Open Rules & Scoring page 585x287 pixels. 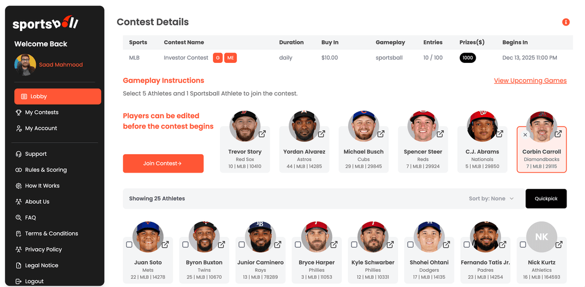pyautogui.click(x=45, y=170)
